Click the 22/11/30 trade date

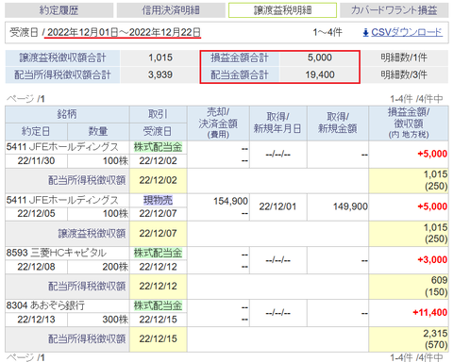(36, 161)
